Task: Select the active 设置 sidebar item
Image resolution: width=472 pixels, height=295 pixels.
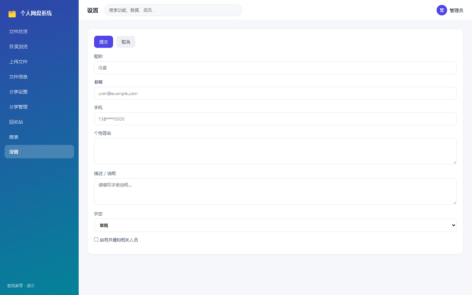Action: pyautogui.click(x=39, y=152)
